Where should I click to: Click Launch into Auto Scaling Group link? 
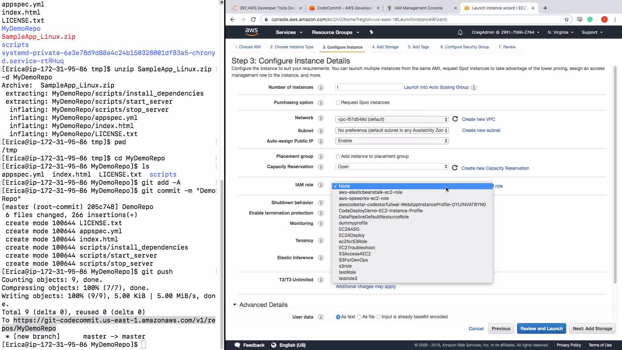pyautogui.click(x=436, y=87)
